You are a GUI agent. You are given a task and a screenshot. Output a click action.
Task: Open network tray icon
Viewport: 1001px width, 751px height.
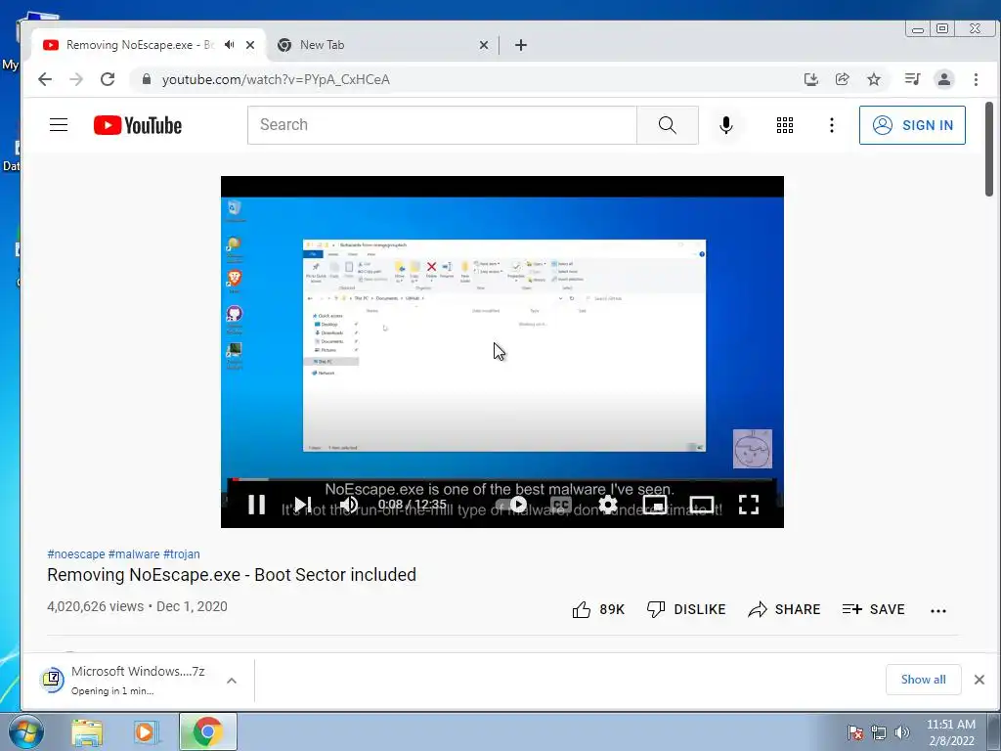click(x=879, y=732)
